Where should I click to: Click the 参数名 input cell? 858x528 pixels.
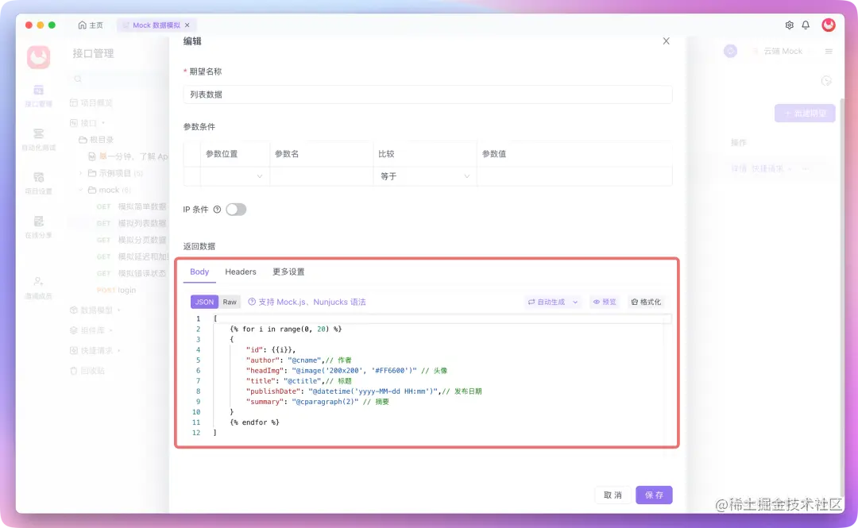tap(322, 176)
